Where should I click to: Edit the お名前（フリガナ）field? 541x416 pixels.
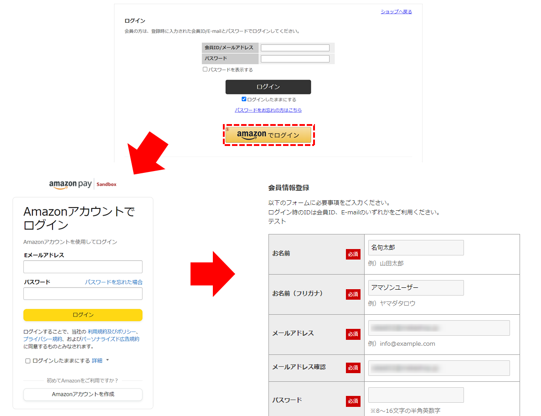pos(416,287)
